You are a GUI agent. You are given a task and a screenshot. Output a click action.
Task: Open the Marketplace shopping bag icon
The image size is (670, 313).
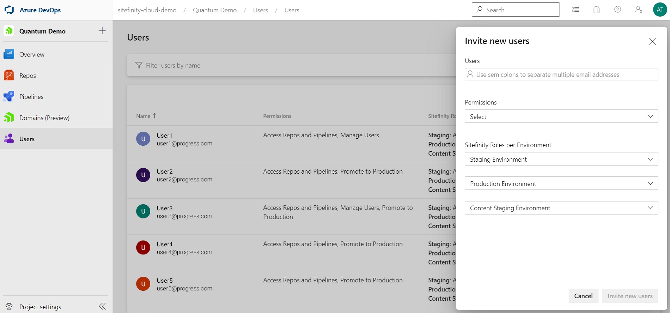tap(596, 10)
